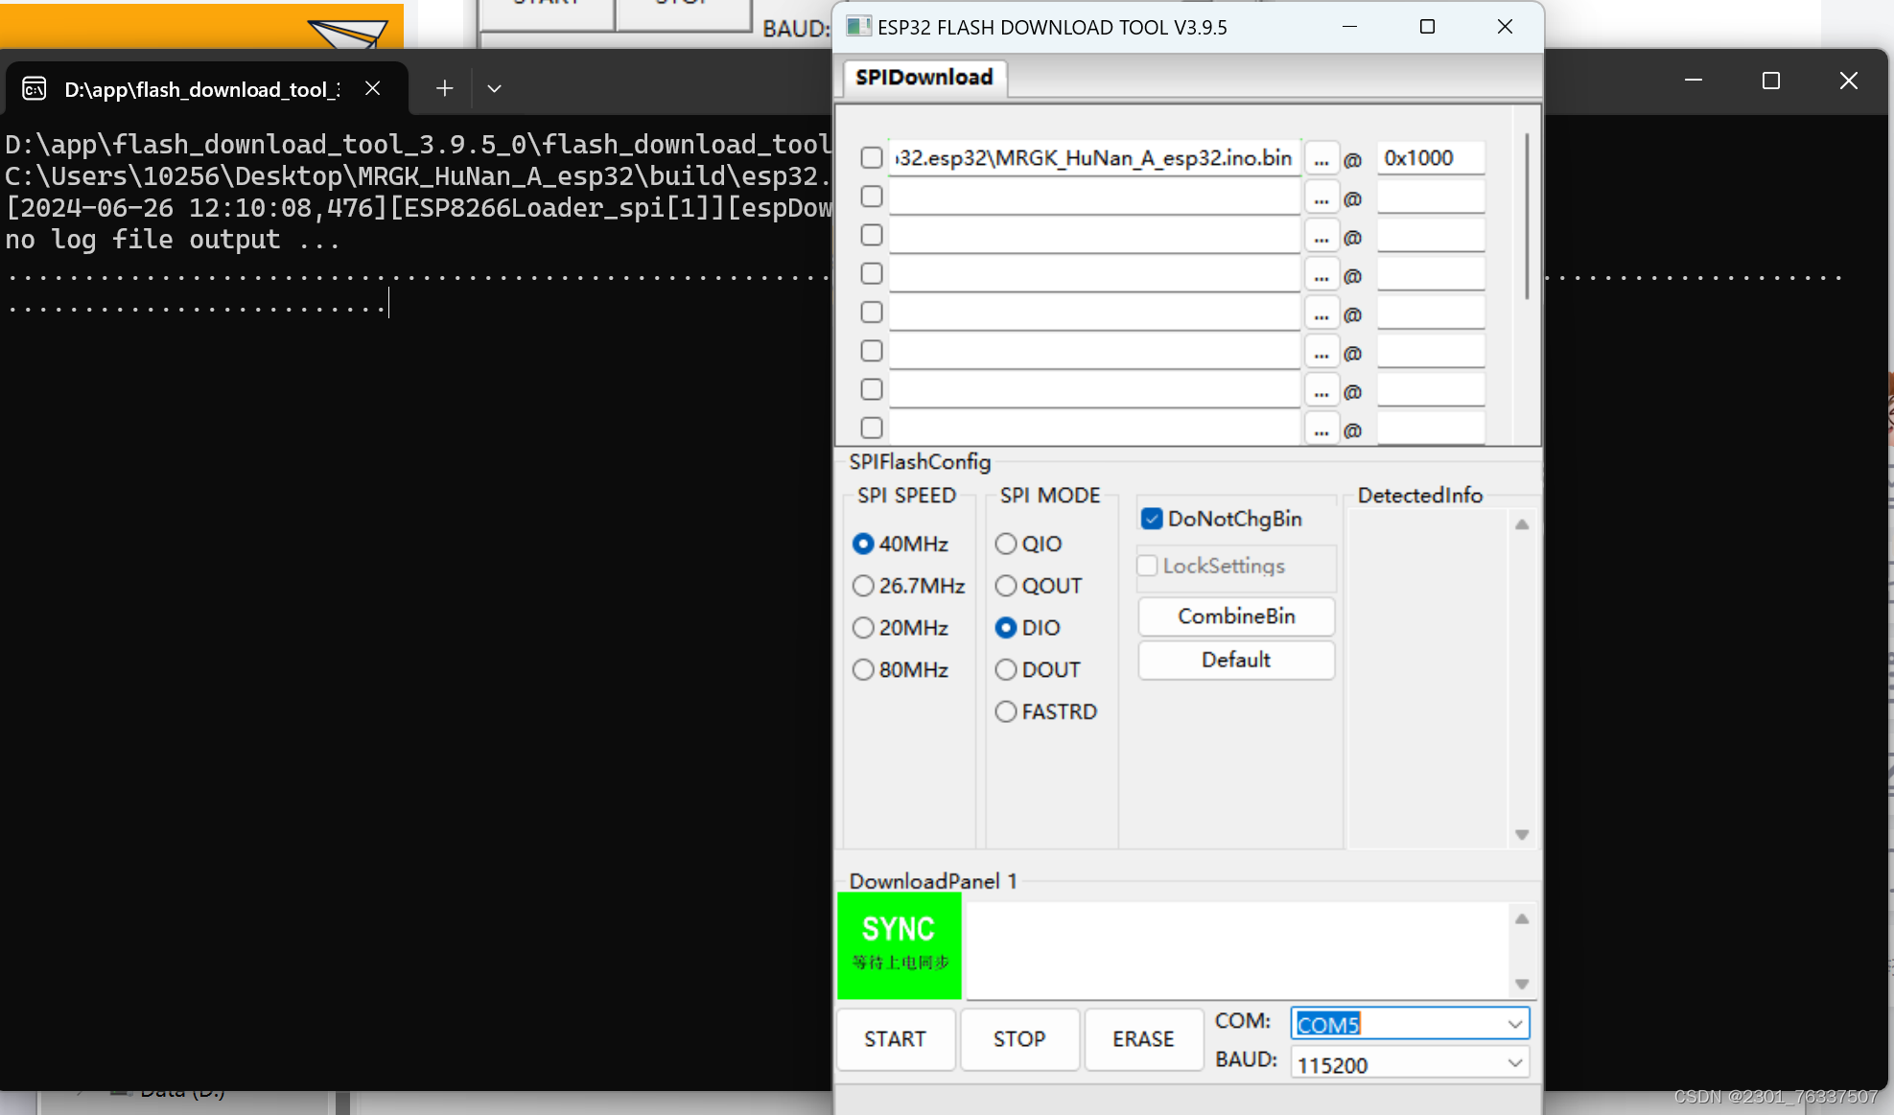Viewport: 1894px width, 1115px height.
Task: Open the COM port dropdown
Action: tap(1514, 1023)
